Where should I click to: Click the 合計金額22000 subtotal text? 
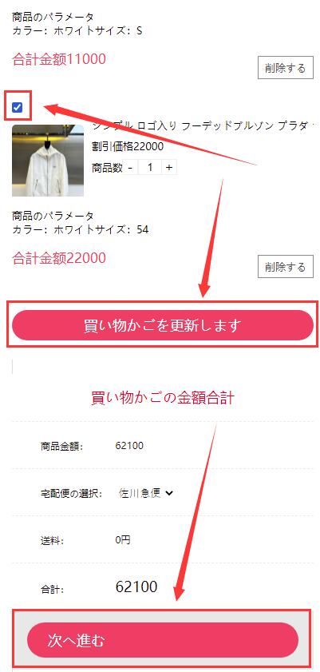coord(59,258)
